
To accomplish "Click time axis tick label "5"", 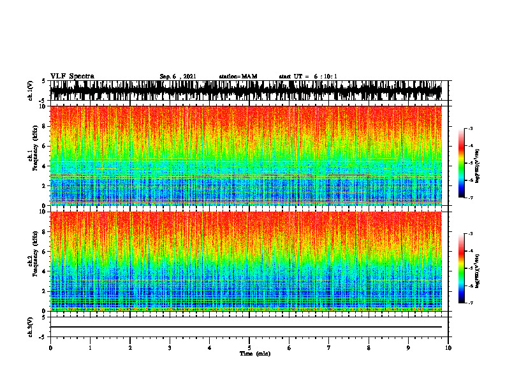I will coord(249,348).
